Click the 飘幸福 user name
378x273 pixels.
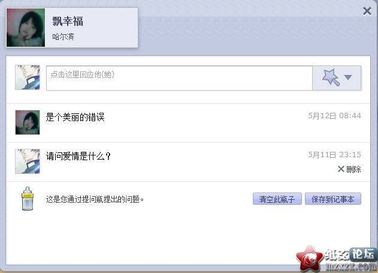point(68,21)
